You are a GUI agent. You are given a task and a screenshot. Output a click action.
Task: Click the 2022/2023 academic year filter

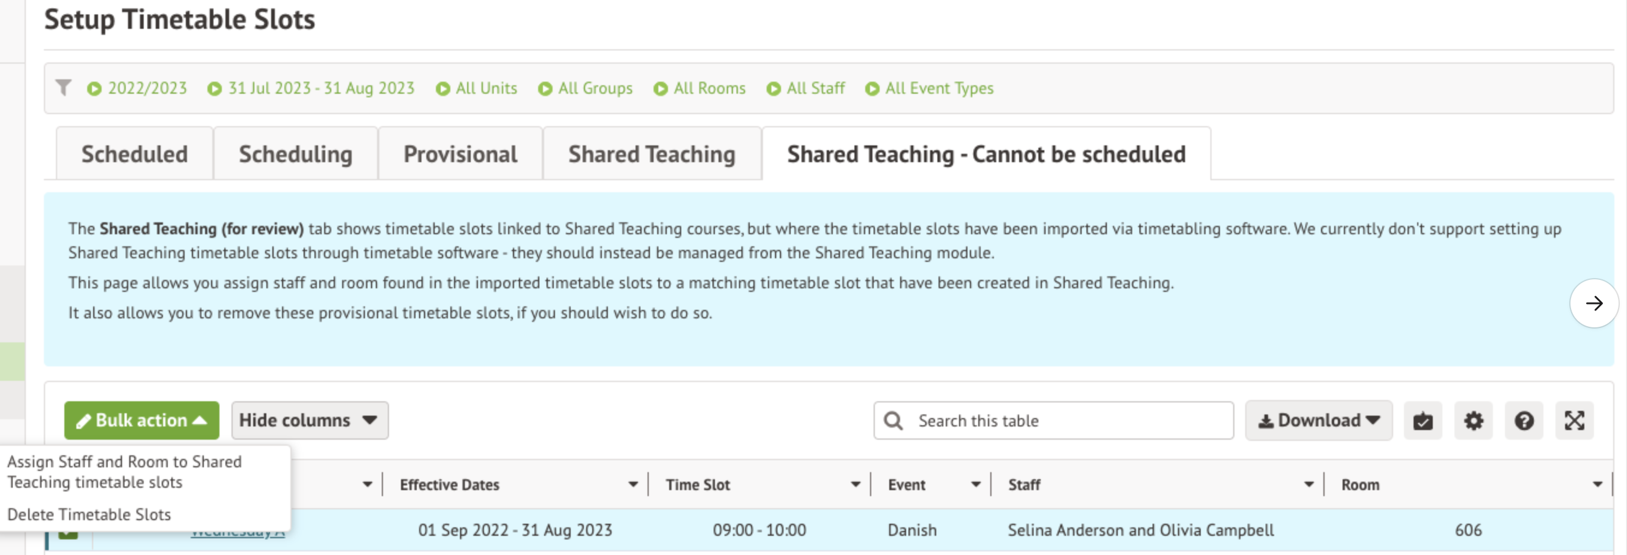(x=138, y=88)
